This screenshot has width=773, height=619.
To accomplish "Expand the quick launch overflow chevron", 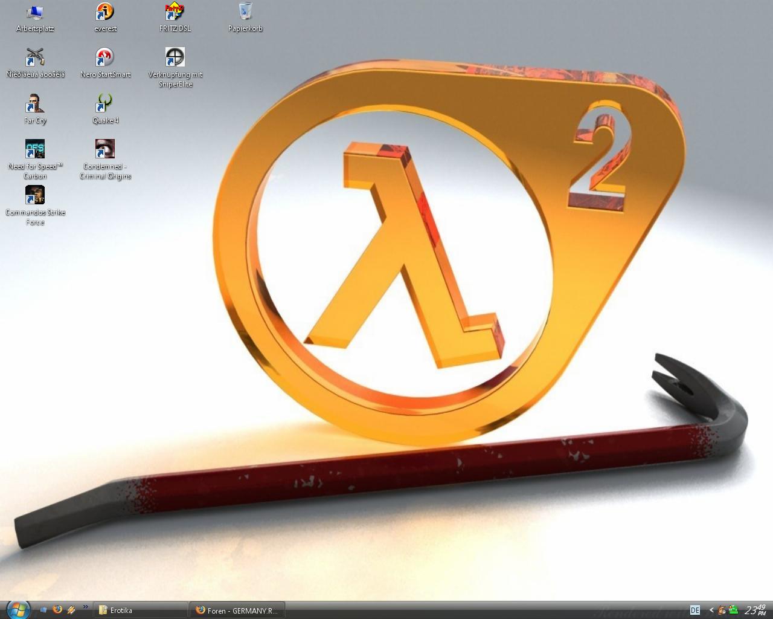I will pyautogui.click(x=85, y=607).
